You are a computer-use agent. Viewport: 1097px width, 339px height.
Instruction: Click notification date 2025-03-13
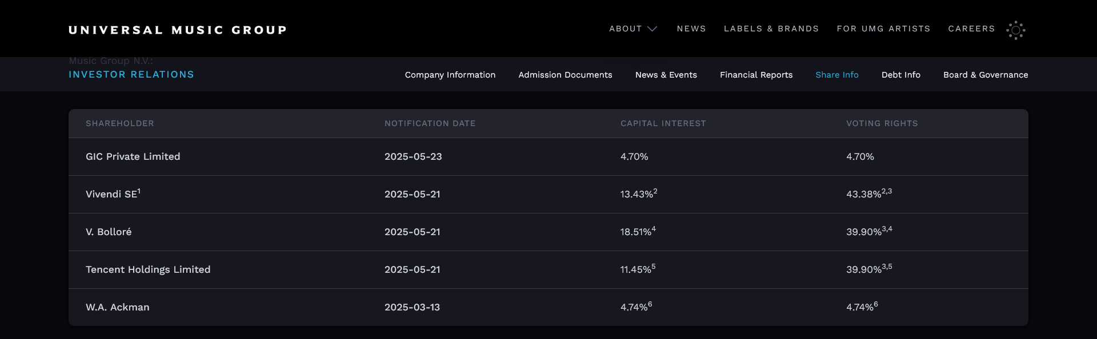click(413, 307)
